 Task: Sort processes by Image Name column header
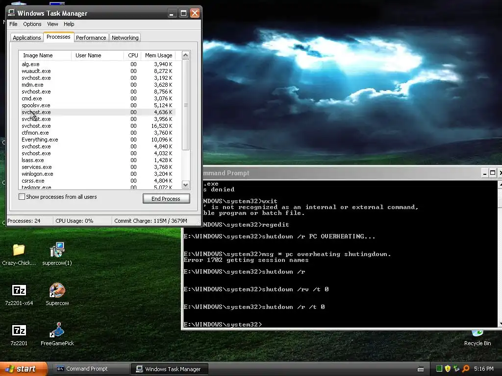tap(45, 55)
